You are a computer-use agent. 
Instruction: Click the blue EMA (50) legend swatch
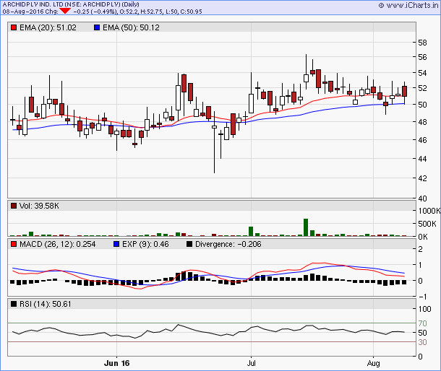(97, 27)
